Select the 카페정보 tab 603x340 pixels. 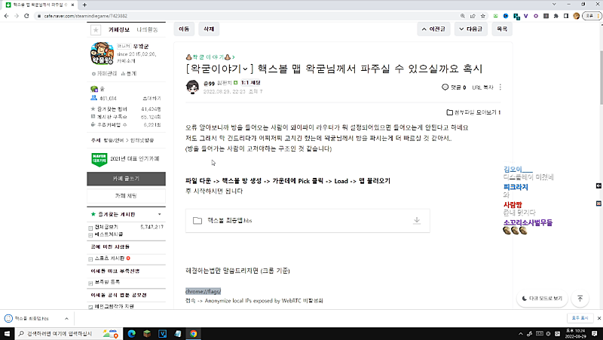coord(119,30)
